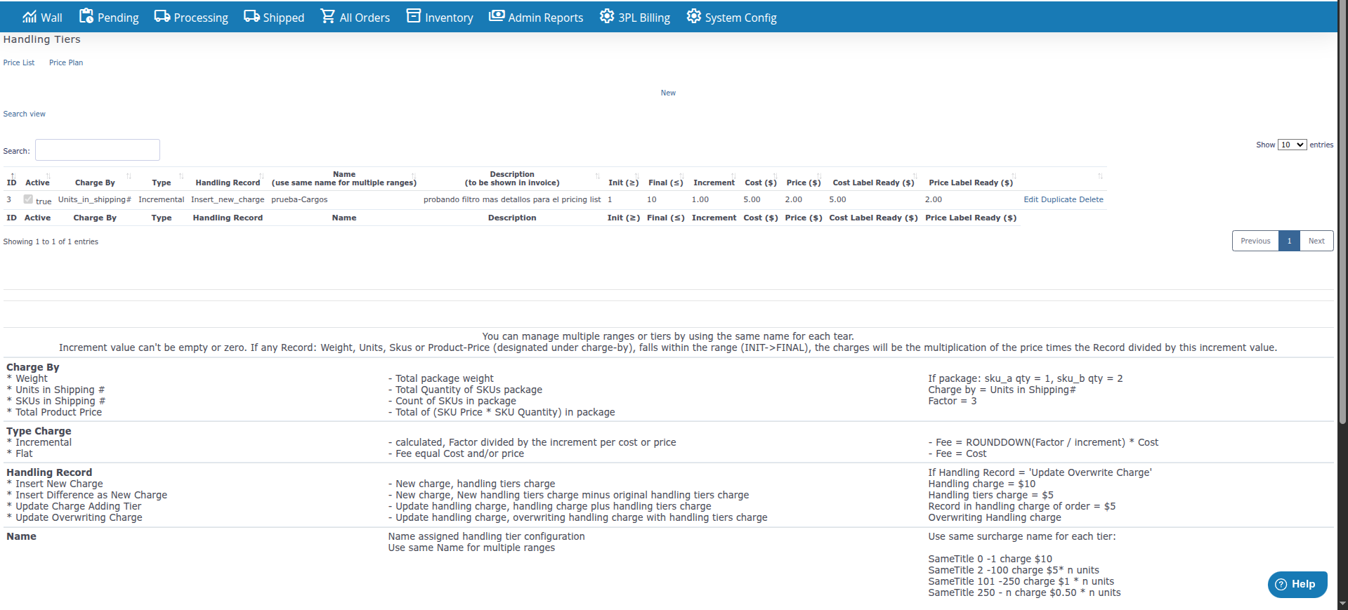Viewport: 1348px width, 610px height.
Task: Click the All Orders cart icon
Action: point(328,16)
